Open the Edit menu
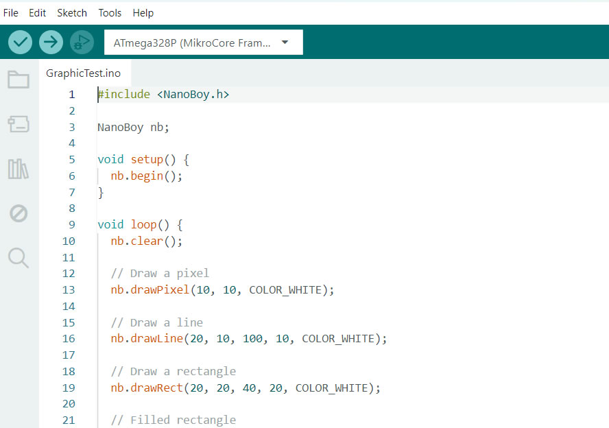The image size is (609, 428). coord(37,12)
